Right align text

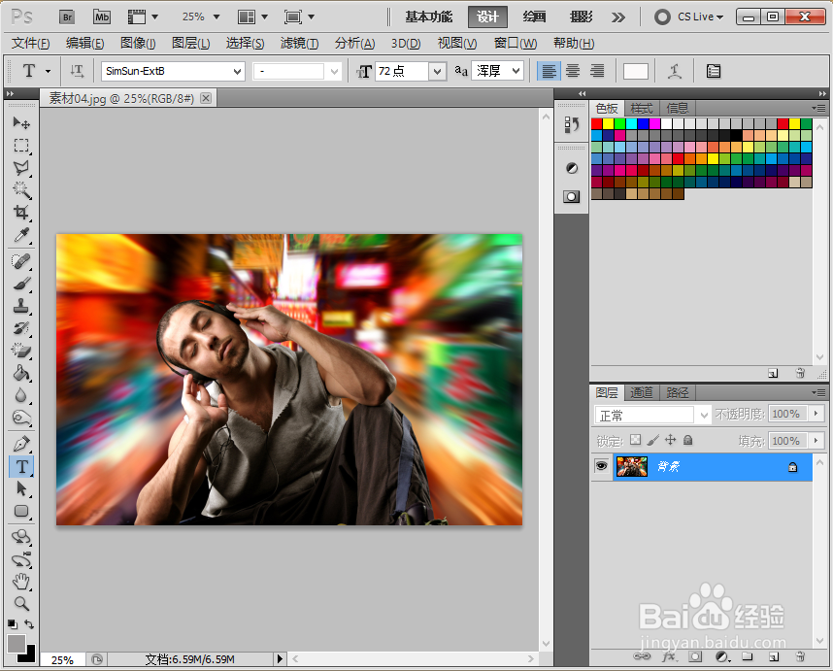coord(597,71)
